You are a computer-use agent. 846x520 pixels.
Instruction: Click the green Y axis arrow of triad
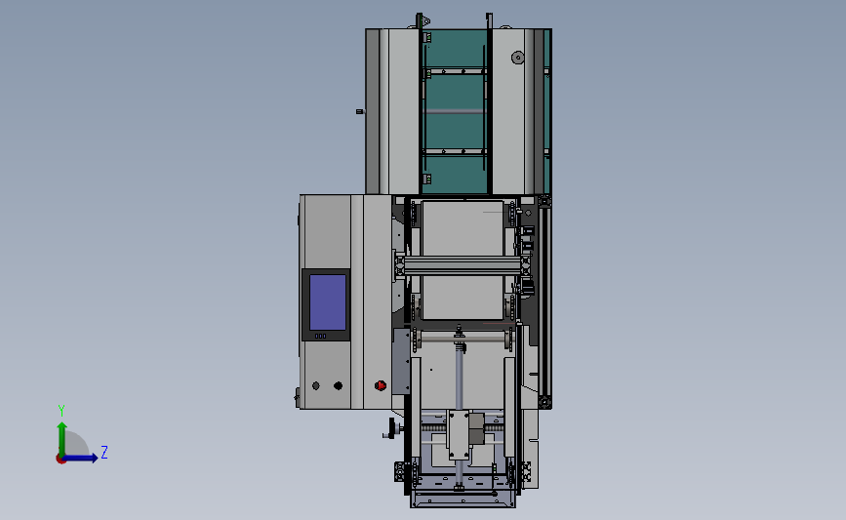[61, 438]
